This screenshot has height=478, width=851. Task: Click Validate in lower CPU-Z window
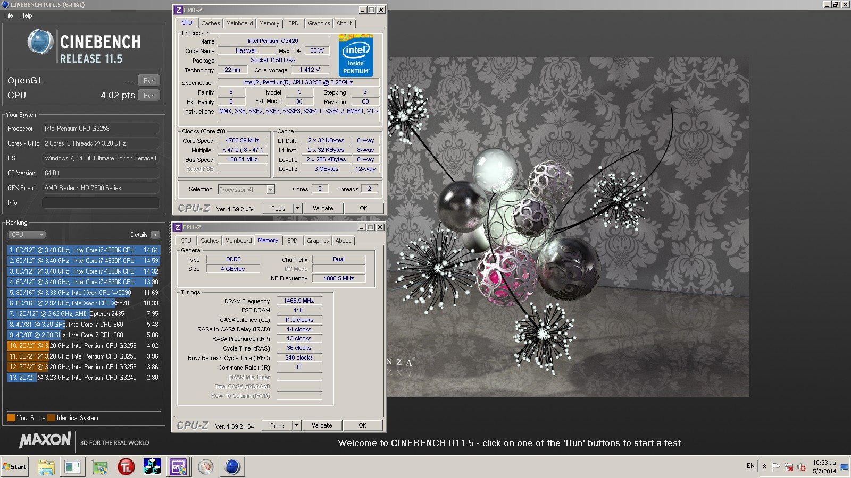(x=322, y=425)
